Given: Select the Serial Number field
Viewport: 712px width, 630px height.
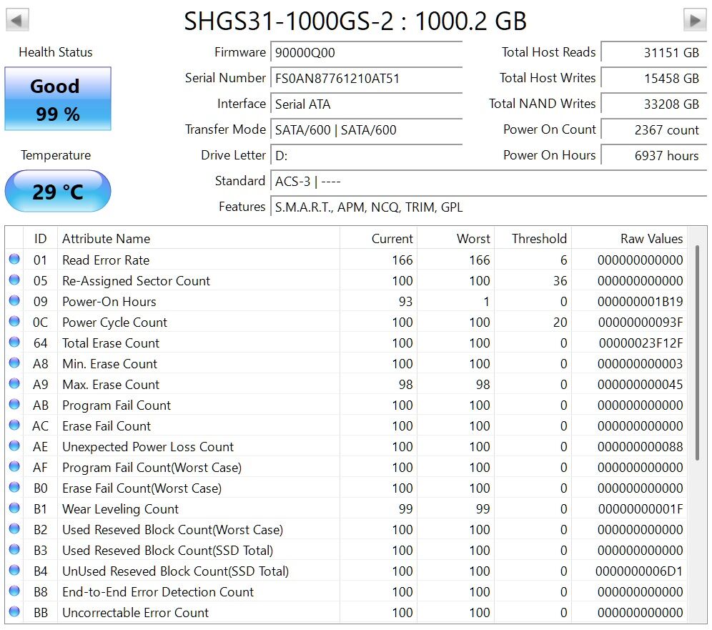Looking at the screenshot, I should point(365,79).
